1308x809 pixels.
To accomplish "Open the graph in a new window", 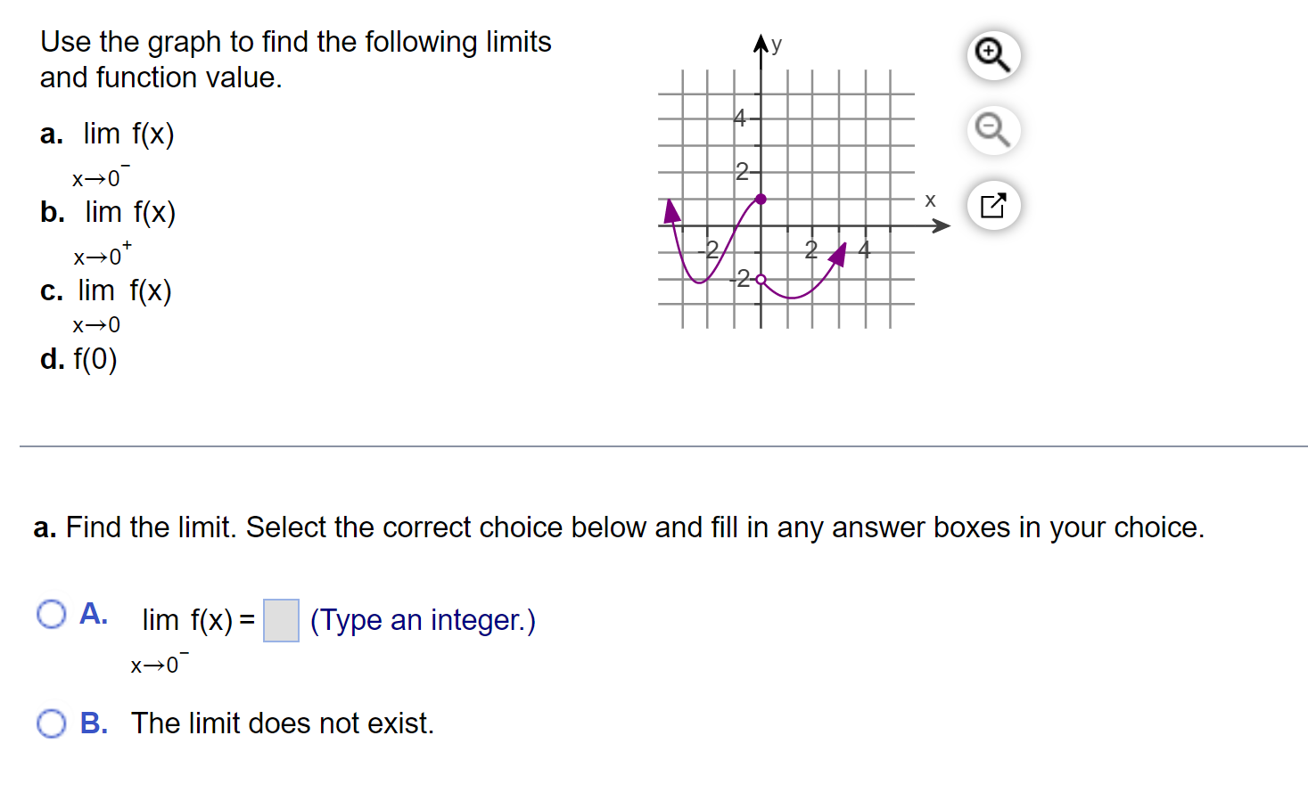I will click(x=993, y=206).
